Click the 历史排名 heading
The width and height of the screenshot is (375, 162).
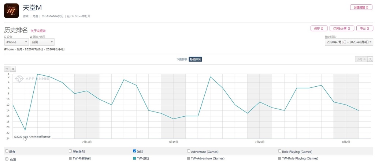(x=16, y=30)
